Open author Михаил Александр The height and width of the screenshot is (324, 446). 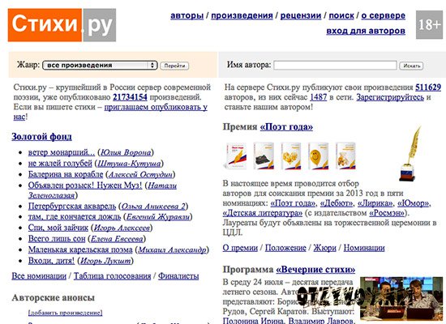[x=172, y=249]
